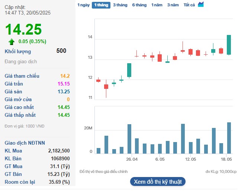248x193 pixels.
Task: Click the 14.25 current price value
Action: [x=23, y=29]
